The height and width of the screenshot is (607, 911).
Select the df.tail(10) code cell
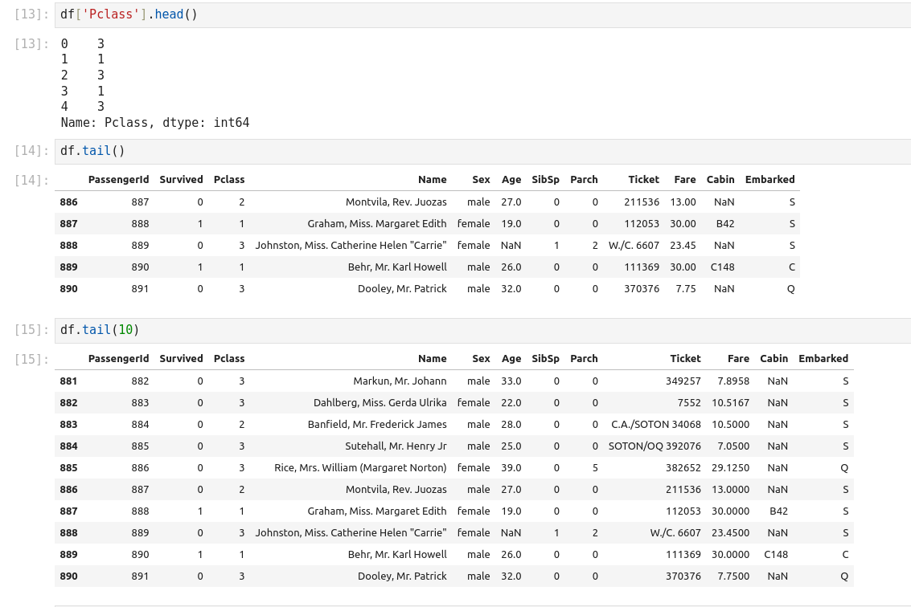pyautogui.click(x=482, y=330)
